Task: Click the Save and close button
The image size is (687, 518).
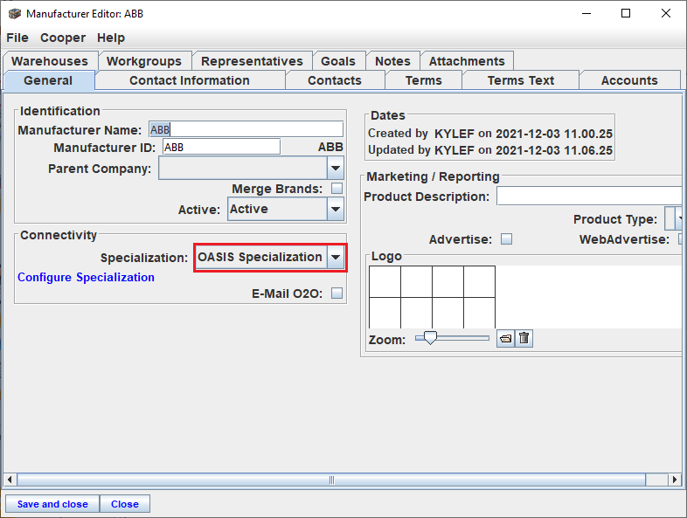Action: 52,504
